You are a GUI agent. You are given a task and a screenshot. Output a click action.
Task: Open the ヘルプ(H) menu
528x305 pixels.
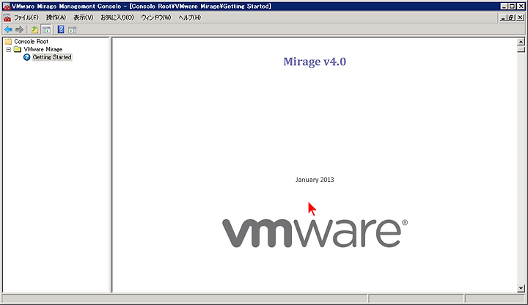pyautogui.click(x=190, y=18)
